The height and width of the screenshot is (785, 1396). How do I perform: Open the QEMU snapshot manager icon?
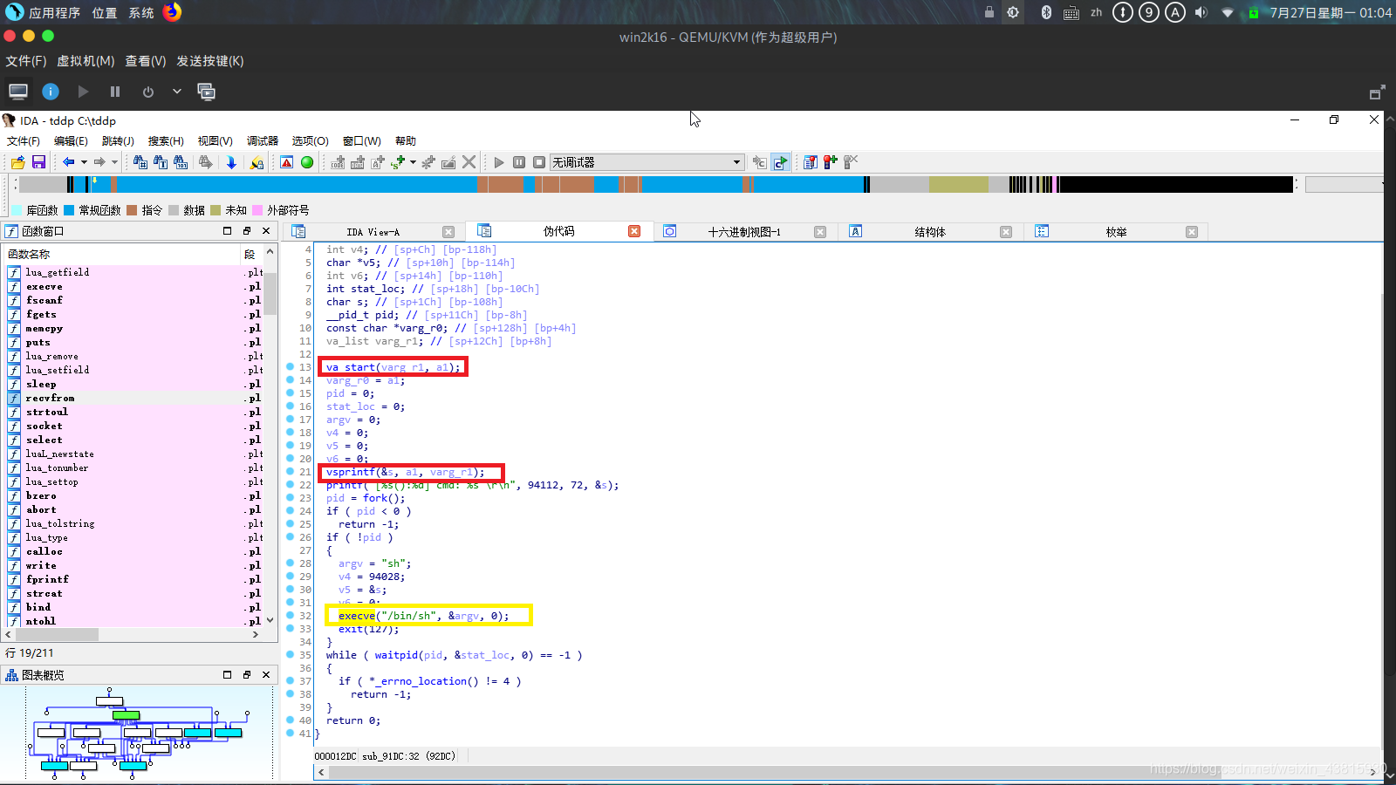207,92
